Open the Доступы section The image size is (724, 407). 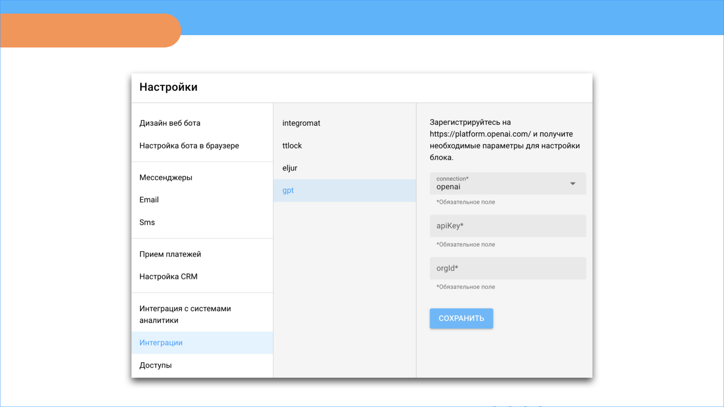tap(202, 365)
